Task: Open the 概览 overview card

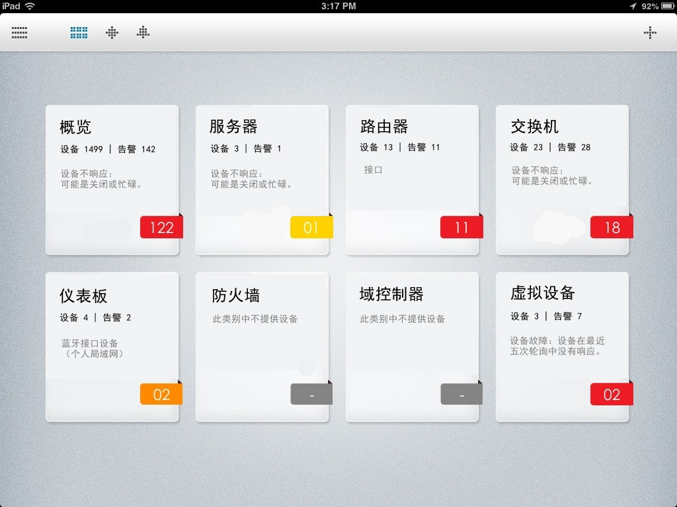Action: pos(112,180)
